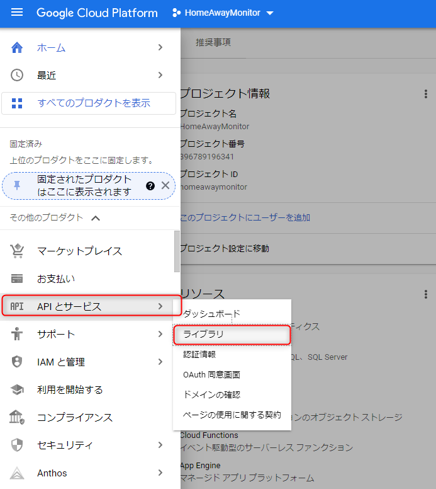This screenshot has height=489, width=436.
Task: Open project info card three-dot menu
Action: (x=426, y=94)
